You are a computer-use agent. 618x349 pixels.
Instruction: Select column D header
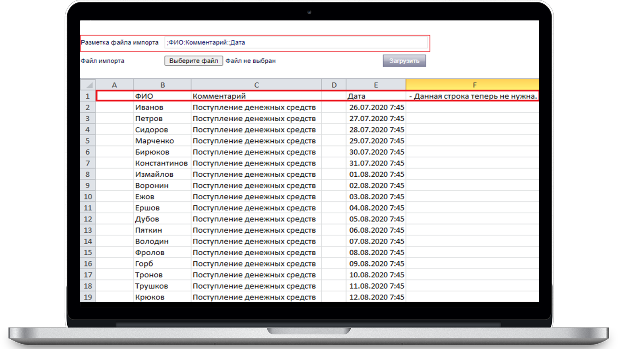[x=334, y=85]
